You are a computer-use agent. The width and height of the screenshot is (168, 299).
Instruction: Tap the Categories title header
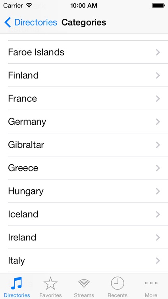(84, 22)
